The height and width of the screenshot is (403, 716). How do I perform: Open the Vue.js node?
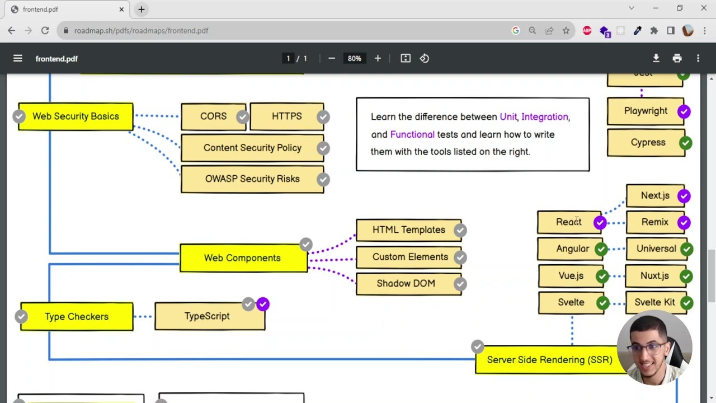571,276
